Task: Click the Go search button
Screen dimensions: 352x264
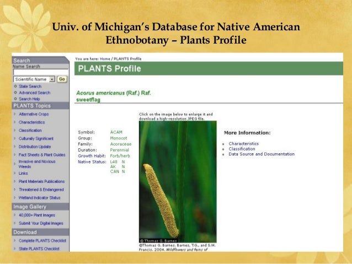Action: point(62,79)
